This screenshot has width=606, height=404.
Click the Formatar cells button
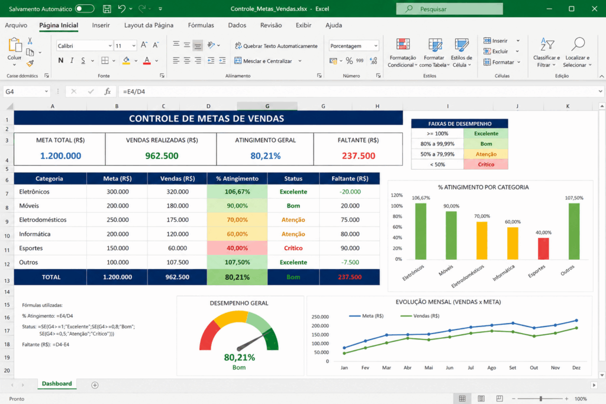[x=499, y=62]
